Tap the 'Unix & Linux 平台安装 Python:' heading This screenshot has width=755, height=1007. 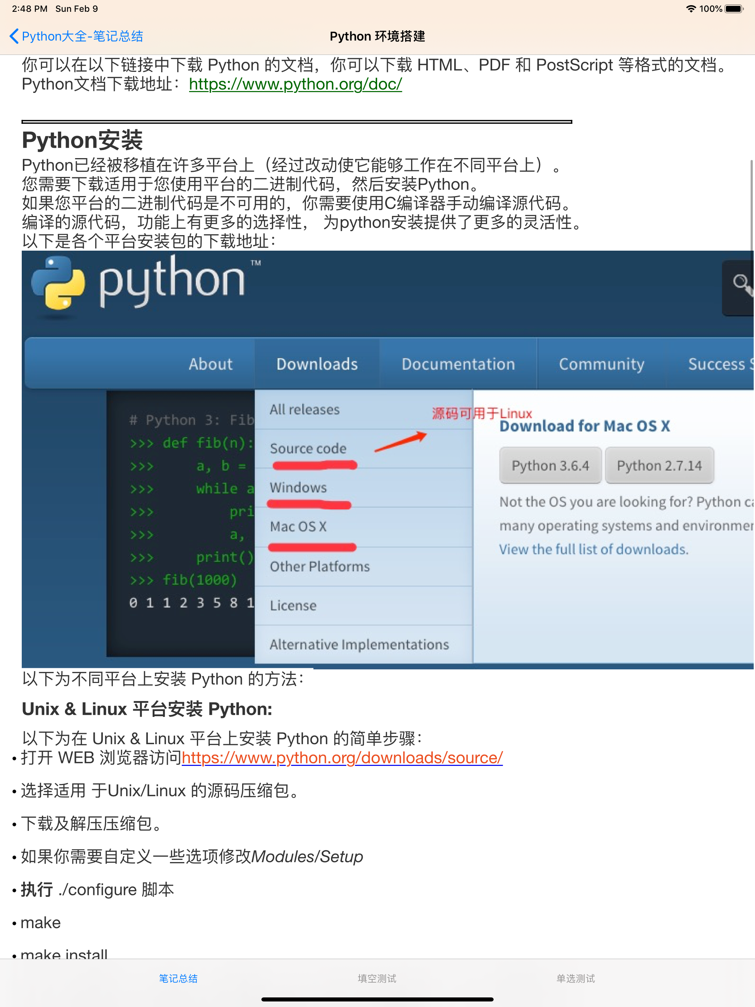coord(147,709)
